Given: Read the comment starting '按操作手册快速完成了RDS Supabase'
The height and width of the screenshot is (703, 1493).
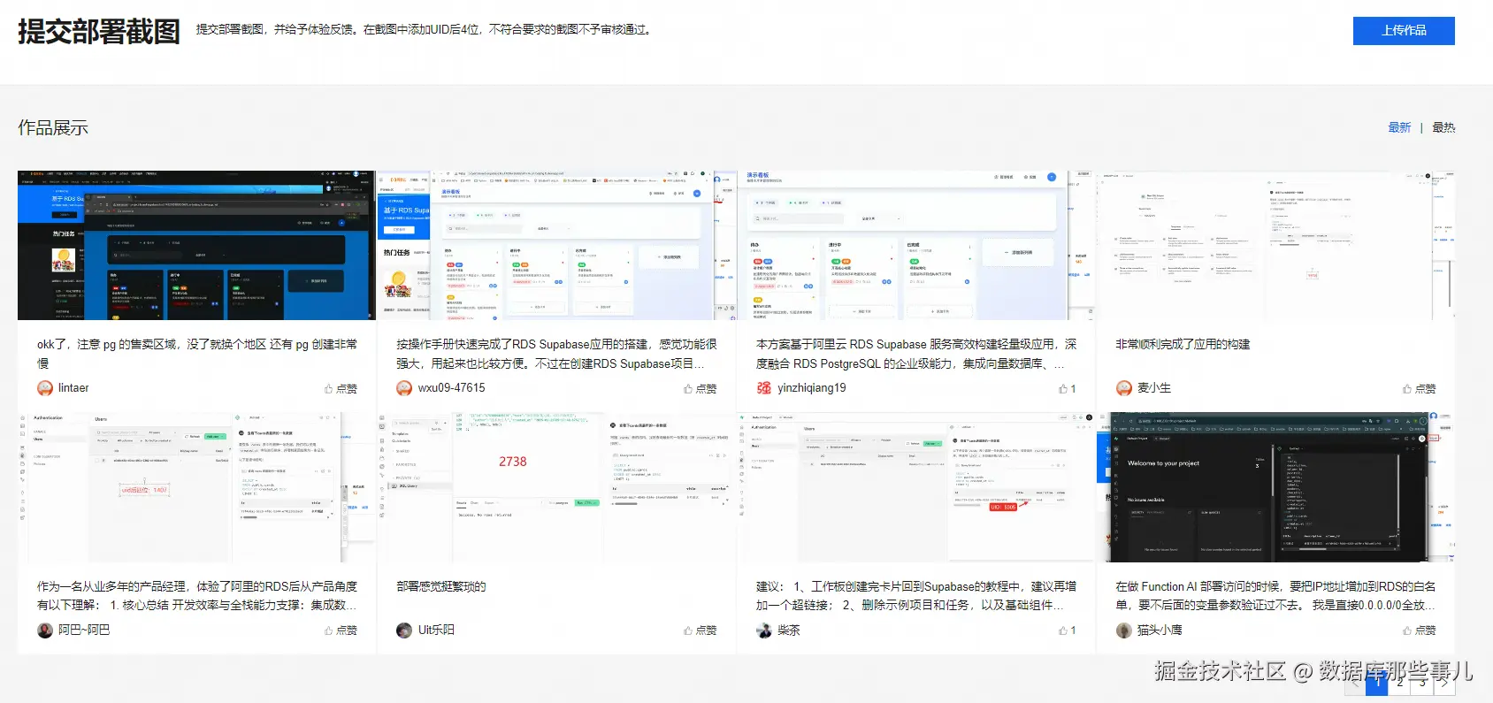Looking at the screenshot, I should 556,354.
